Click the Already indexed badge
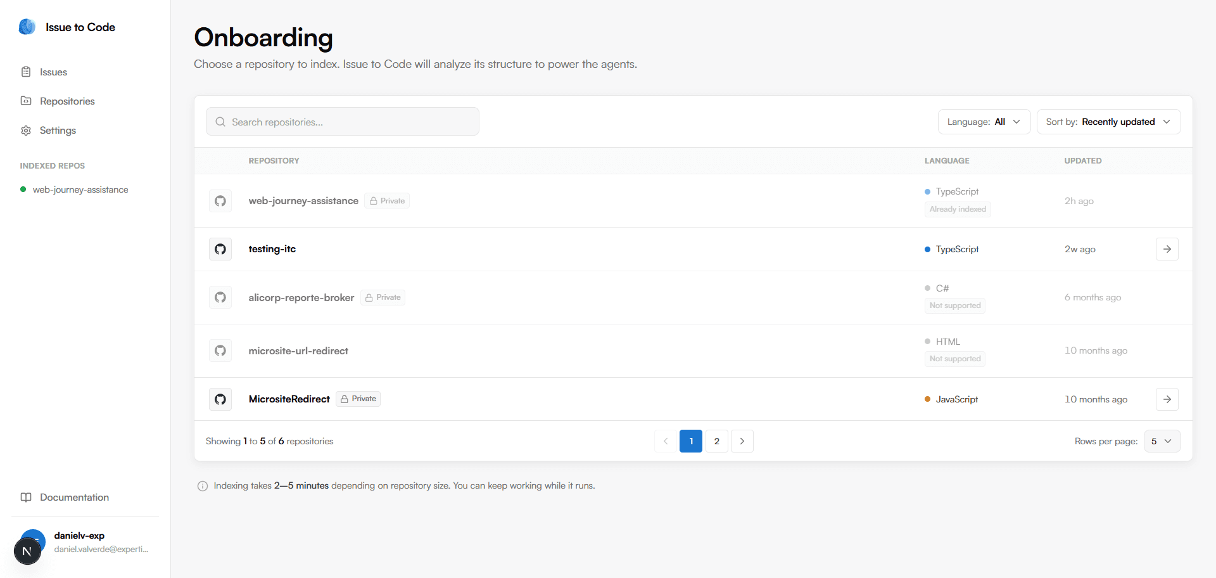Screen dimensions: 1216x578 (x=958, y=209)
